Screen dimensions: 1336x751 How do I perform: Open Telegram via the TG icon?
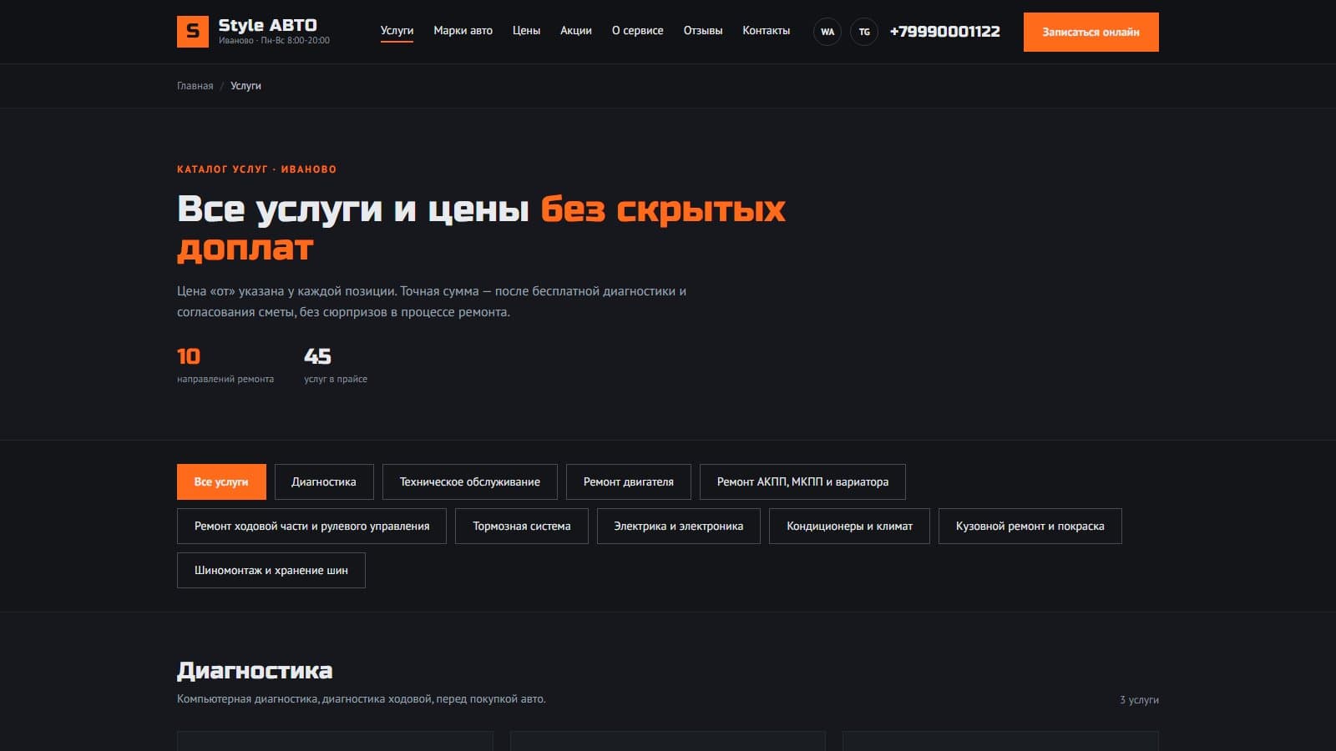864,32
